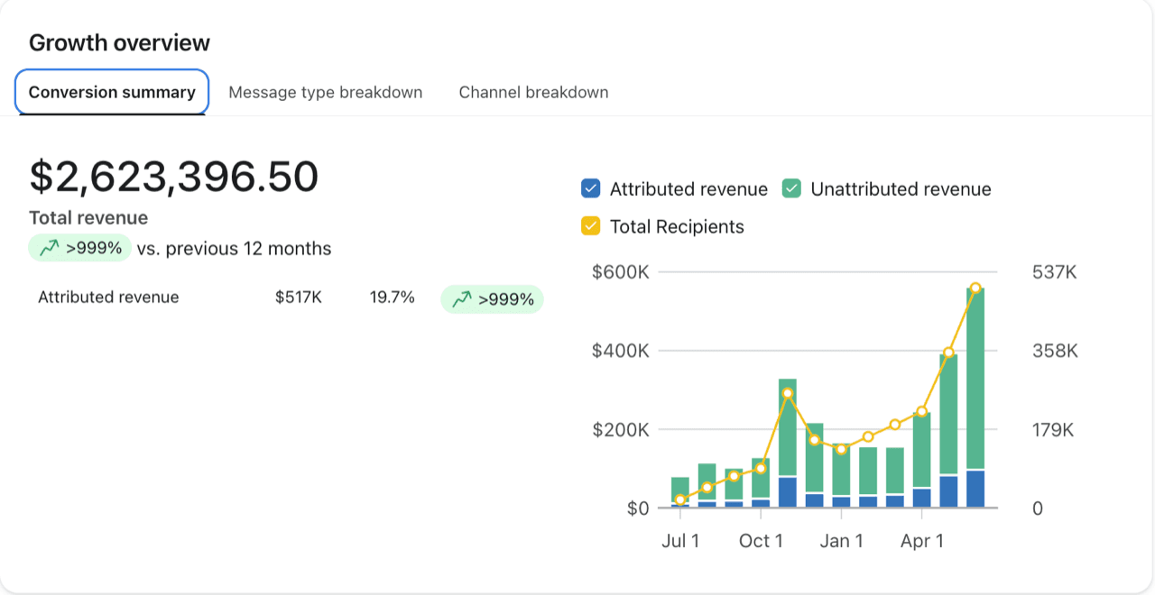Screen dimensions: 1155x595
Task: Click the >999% badge under Total revenue
Action: click(80, 248)
